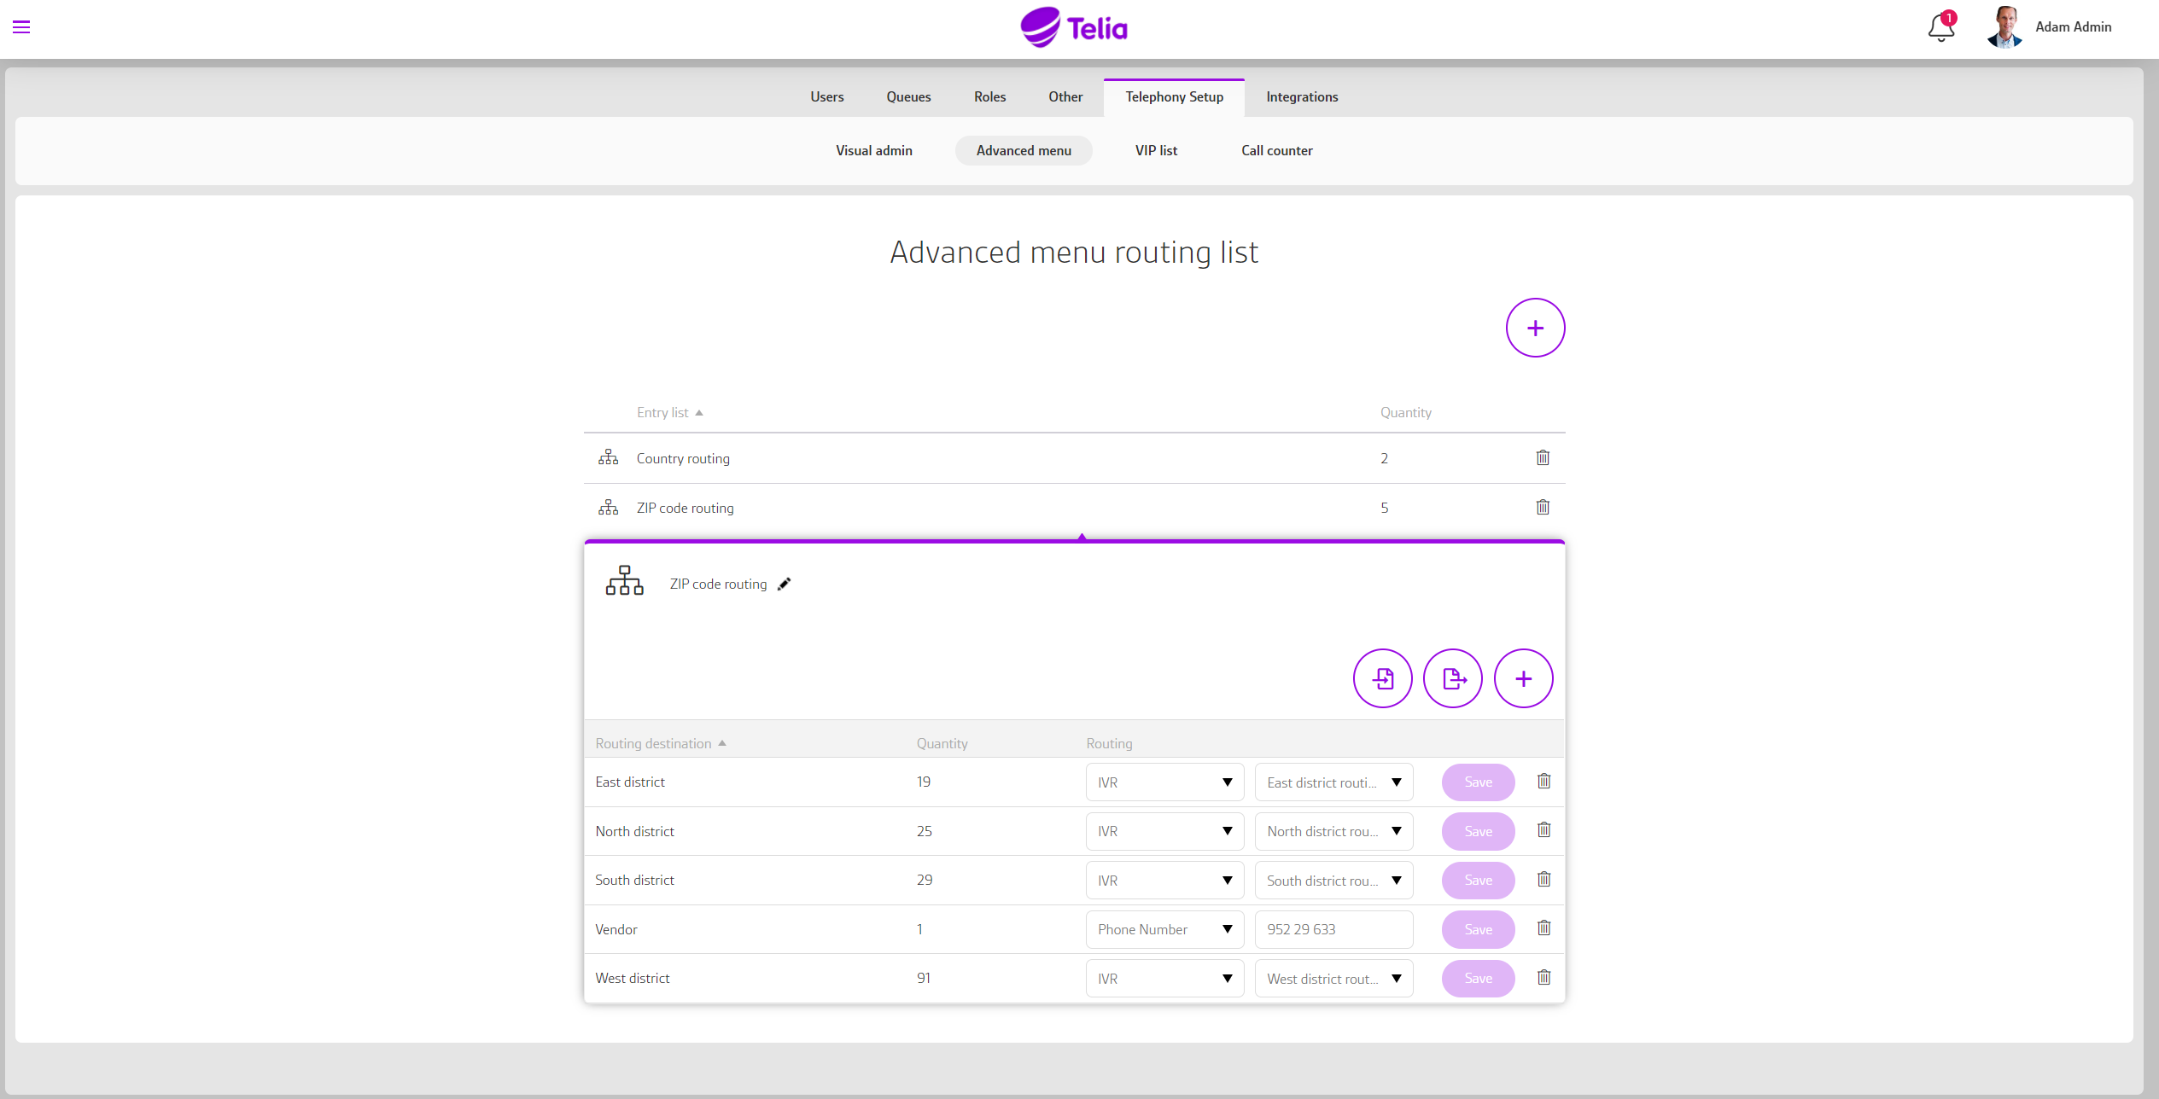Click the ZIP code routing row hierarchy icon
2159x1099 pixels.
[x=608, y=508]
